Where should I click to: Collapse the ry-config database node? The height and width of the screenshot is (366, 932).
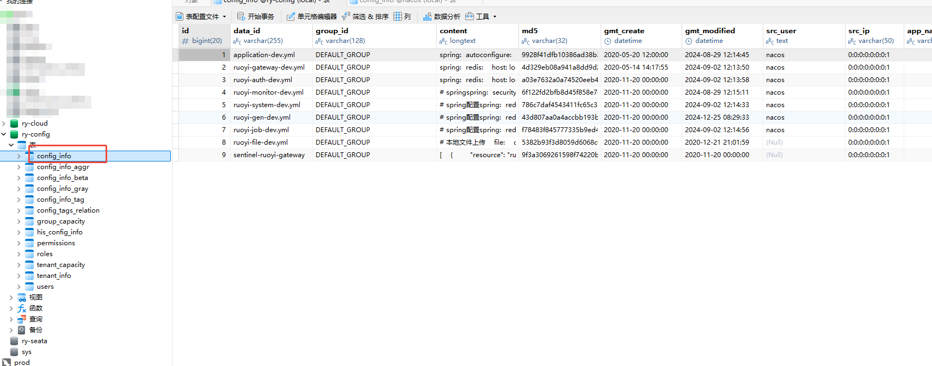coord(4,134)
